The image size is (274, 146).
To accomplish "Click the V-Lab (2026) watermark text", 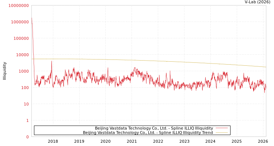I will point(258,2).
